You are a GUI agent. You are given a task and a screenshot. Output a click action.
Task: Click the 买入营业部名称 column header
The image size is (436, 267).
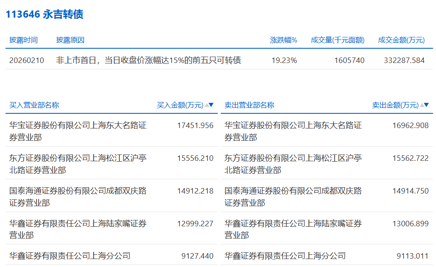click(x=34, y=105)
